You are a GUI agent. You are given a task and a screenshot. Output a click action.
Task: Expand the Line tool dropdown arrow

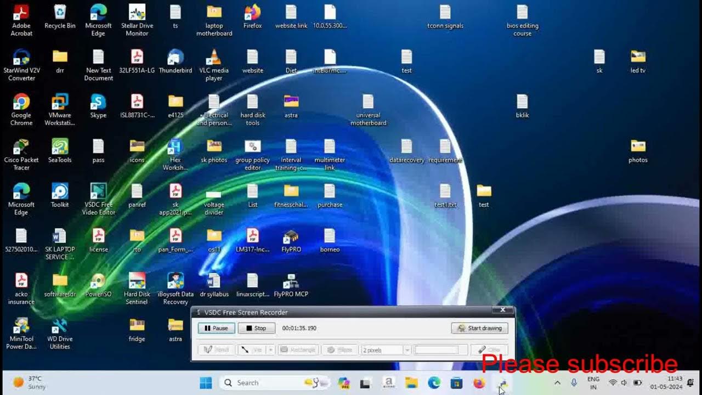(270, 349)
